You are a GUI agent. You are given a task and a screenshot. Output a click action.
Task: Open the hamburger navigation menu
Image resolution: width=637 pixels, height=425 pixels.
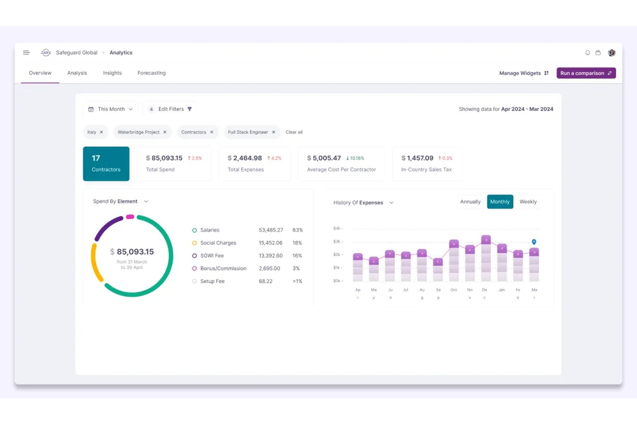(x=26, y=53)
